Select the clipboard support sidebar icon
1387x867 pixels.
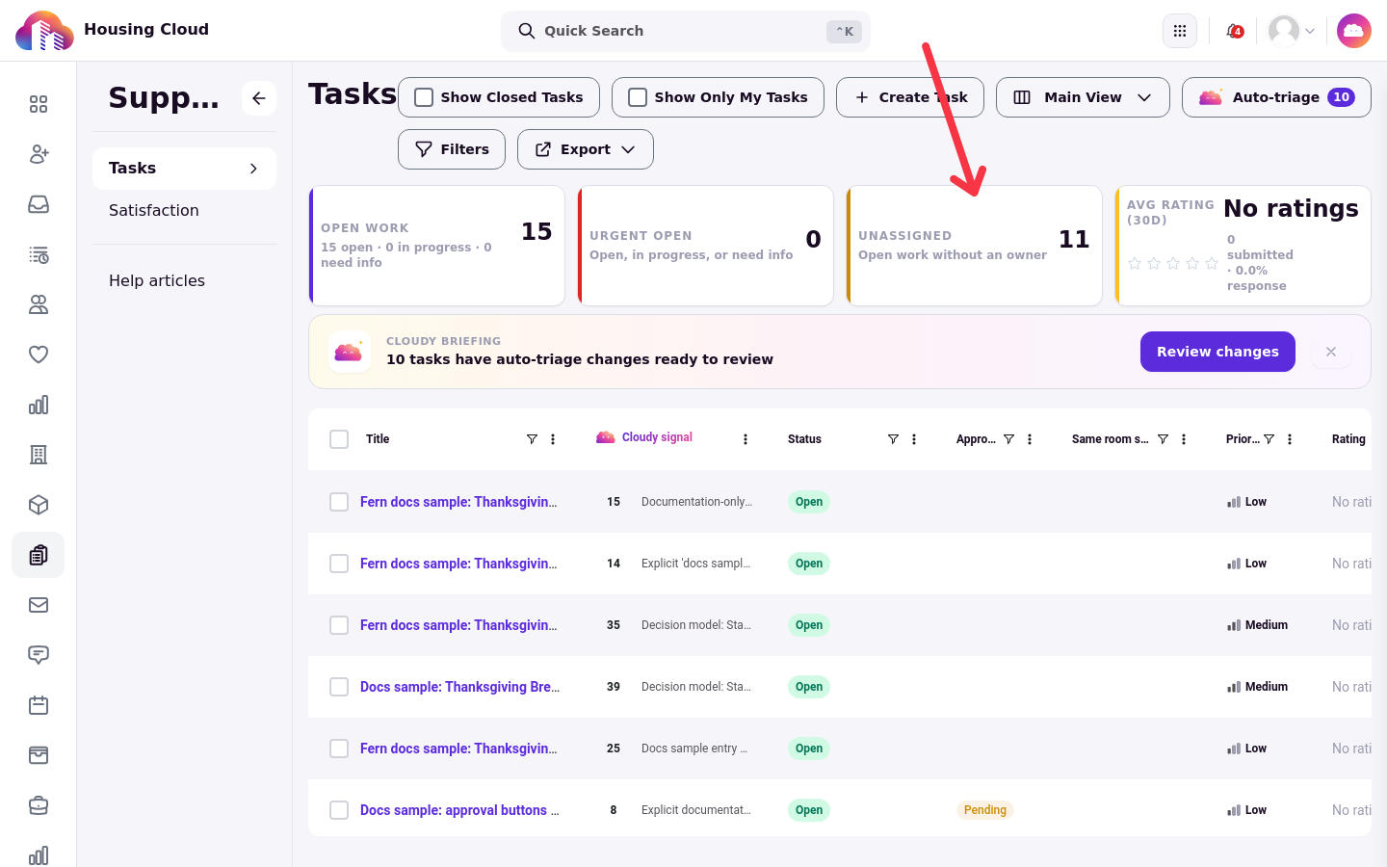pyautogui.click(x=39, y=555)
